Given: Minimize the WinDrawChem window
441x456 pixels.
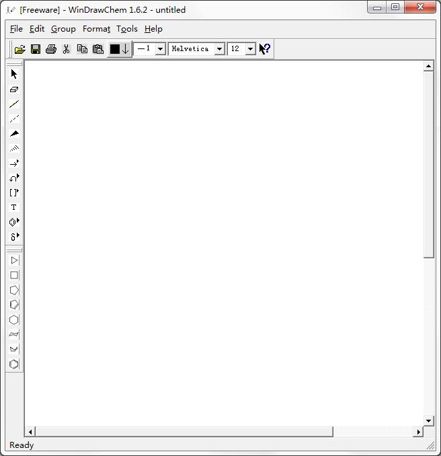Looking at the screenshot, I should tap(377, 7).
